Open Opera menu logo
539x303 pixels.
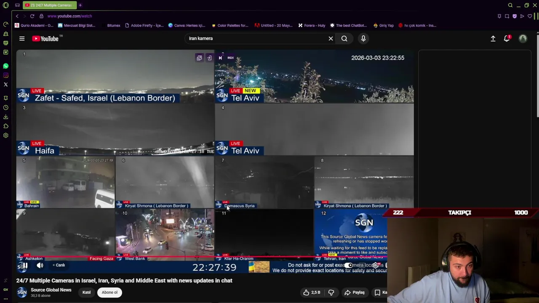point(6,5)
